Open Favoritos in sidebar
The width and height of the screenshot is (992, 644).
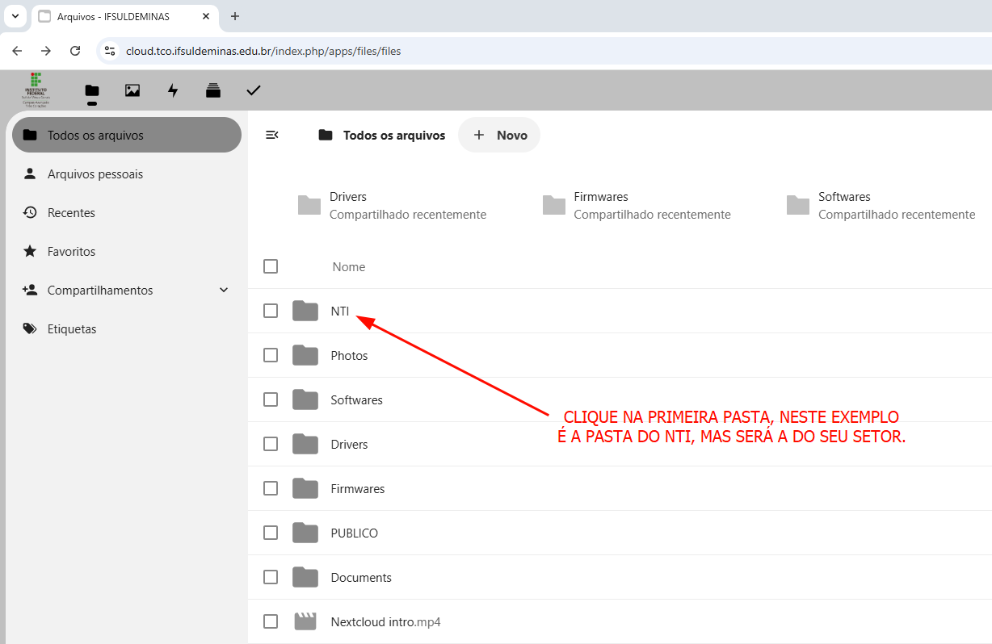click(x=127, y=251)
